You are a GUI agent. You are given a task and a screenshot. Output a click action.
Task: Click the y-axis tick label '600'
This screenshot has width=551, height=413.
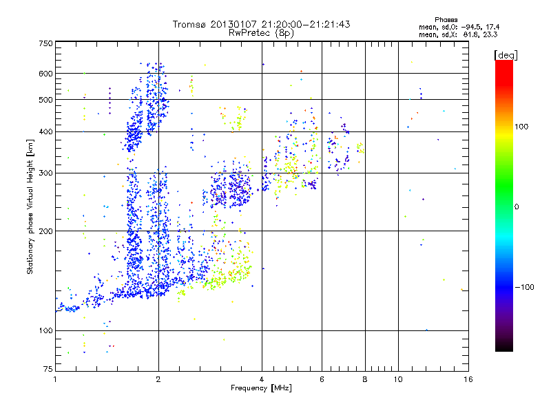click(x=45, y=74)
